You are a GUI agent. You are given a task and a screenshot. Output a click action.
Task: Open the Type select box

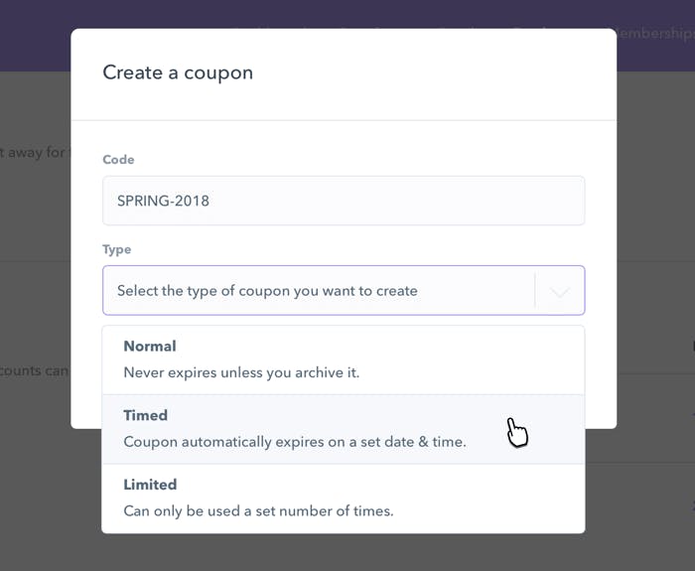pyautogui.click(x=344, y=290)
